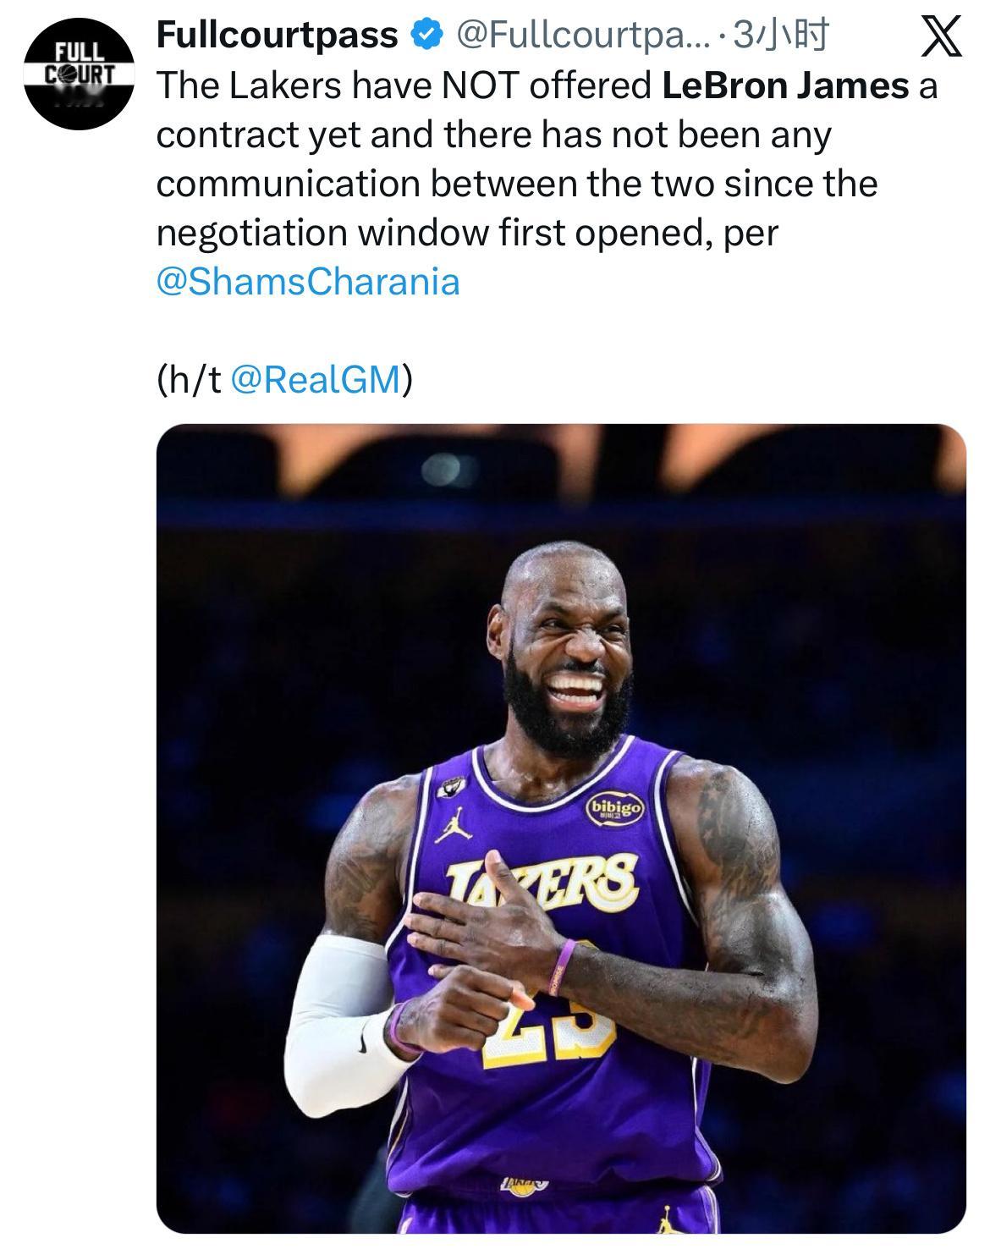This screenshot has width=990, height=1249.
Task: Click the bibigo sponsor patch on jersey
Action: coord(615,808)
